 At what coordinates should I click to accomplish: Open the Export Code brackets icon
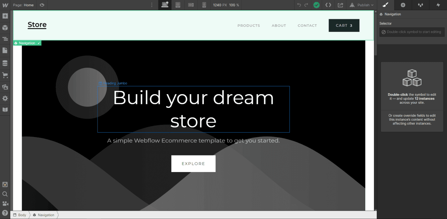328,5
